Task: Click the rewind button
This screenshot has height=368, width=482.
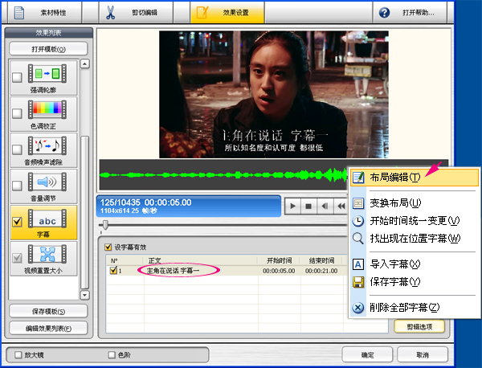Action: 341,206
